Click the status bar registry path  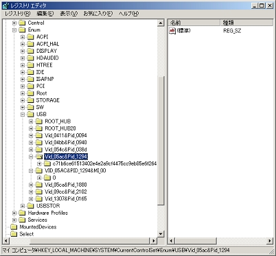(x=115, y=251)
